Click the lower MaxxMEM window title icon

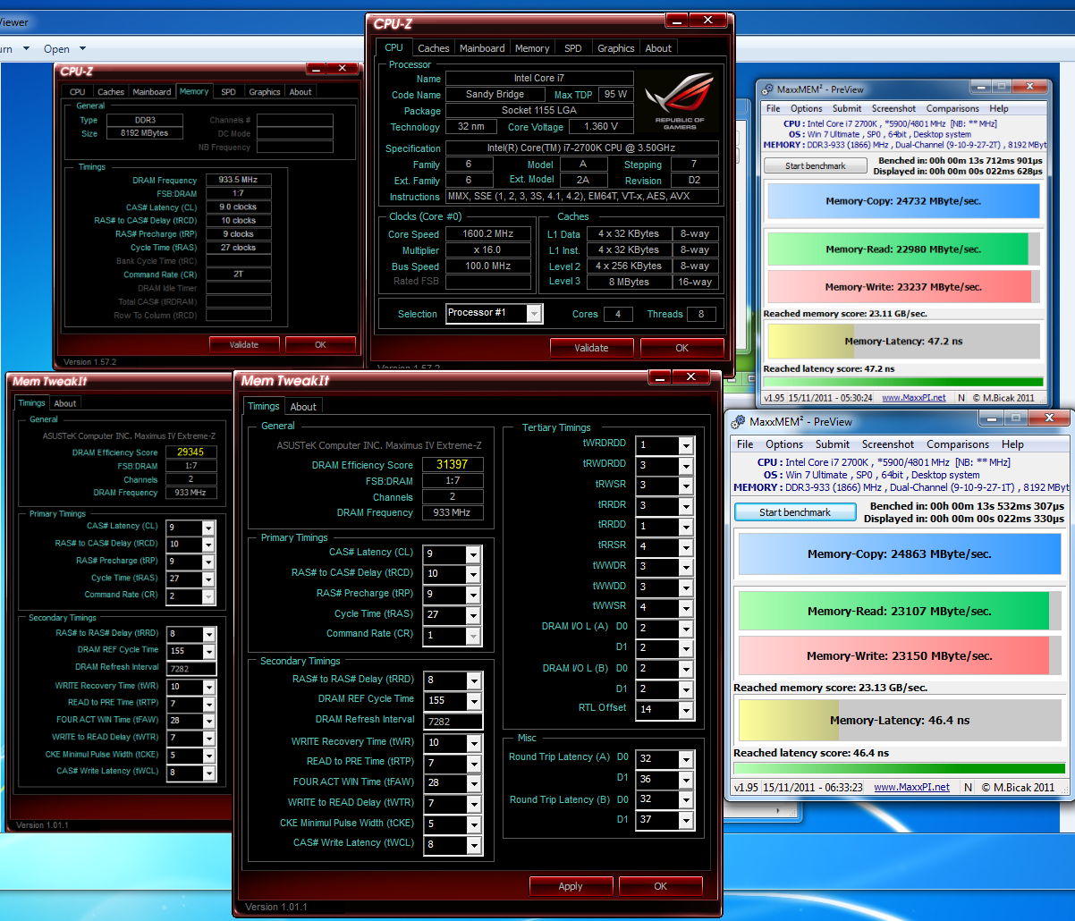739,421
